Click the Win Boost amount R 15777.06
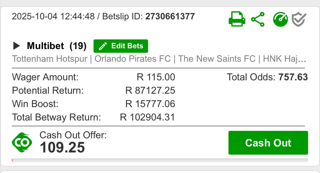Viewport: 320px width, 173px height. (x=150, y=104)
